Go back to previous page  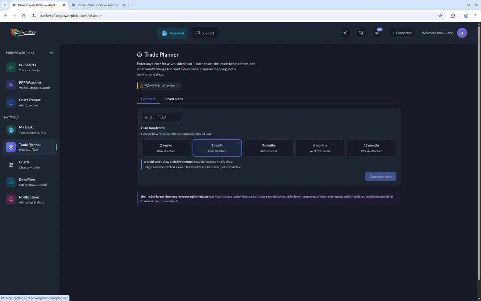(6, 16)
